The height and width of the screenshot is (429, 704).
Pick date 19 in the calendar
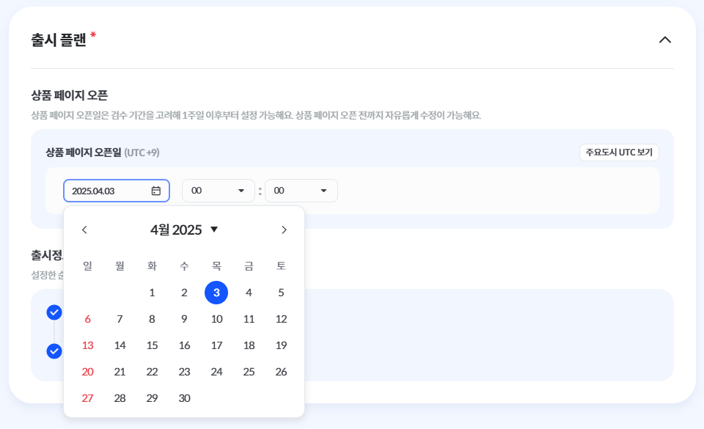point(281,345)
